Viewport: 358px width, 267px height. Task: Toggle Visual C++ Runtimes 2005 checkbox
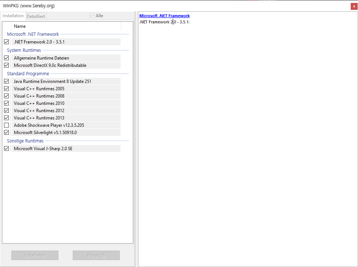coord(7,88)
